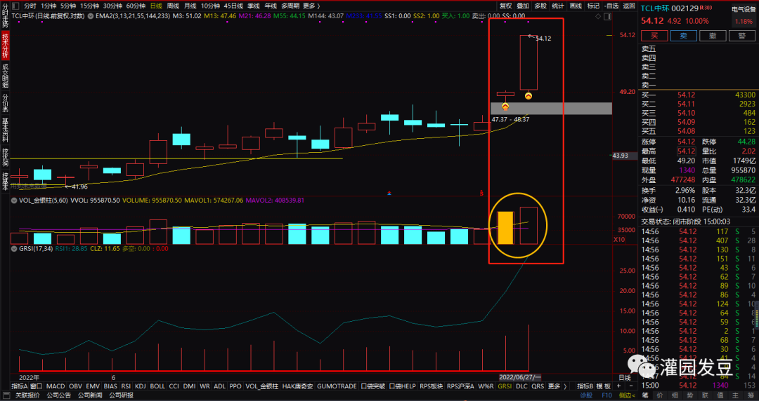Switch to the 1分钟 chart

[48, 6]
